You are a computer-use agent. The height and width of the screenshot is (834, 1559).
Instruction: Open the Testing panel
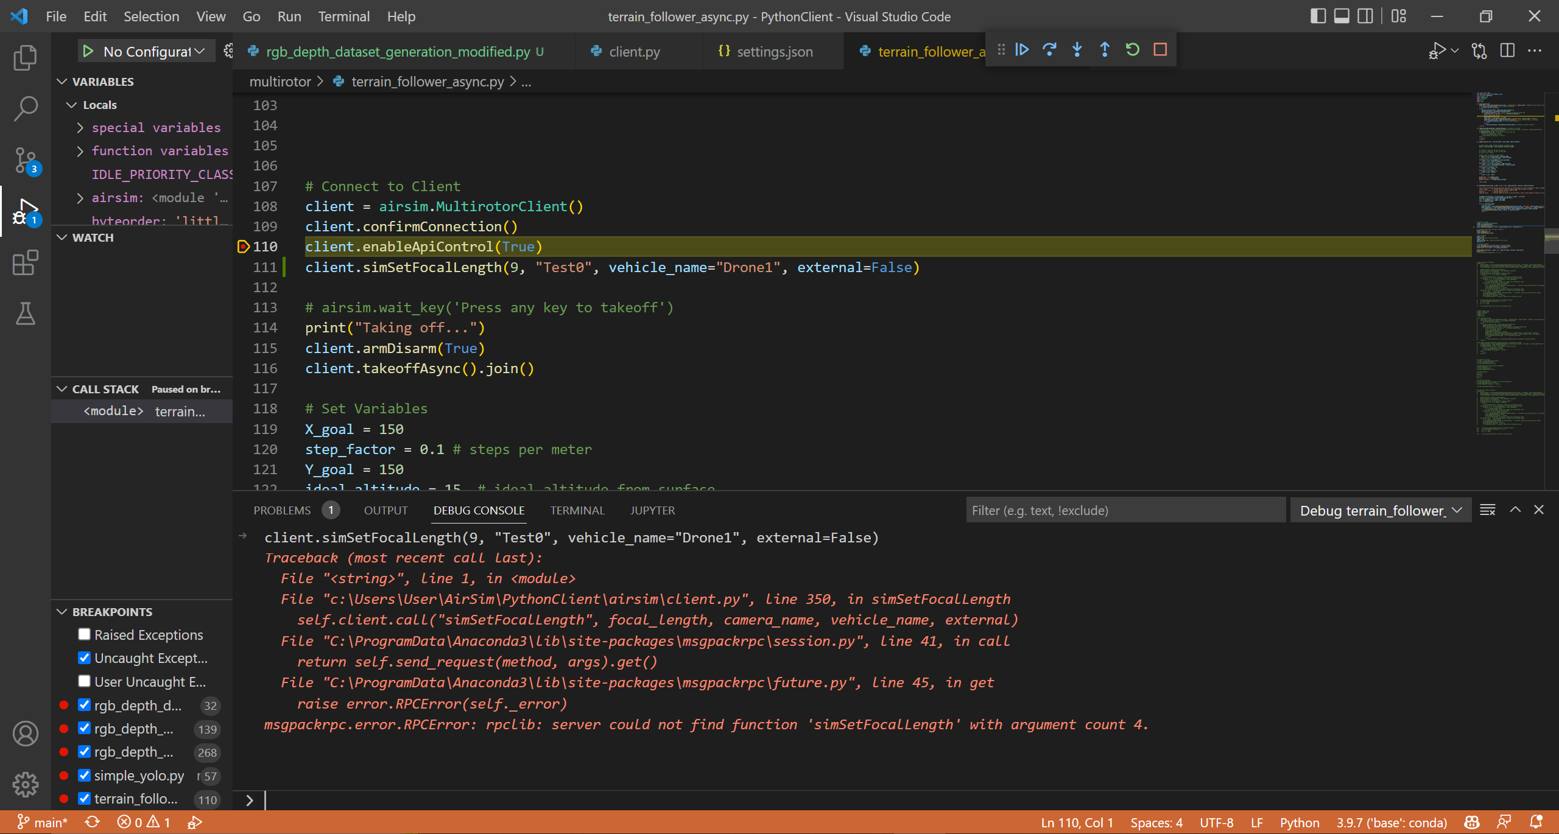25,314
